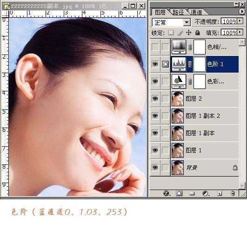This screenshot has height=252, width=247.
Task: Click the ruler origin corner box
Action: pyautogui.click(x=5, y=14)
